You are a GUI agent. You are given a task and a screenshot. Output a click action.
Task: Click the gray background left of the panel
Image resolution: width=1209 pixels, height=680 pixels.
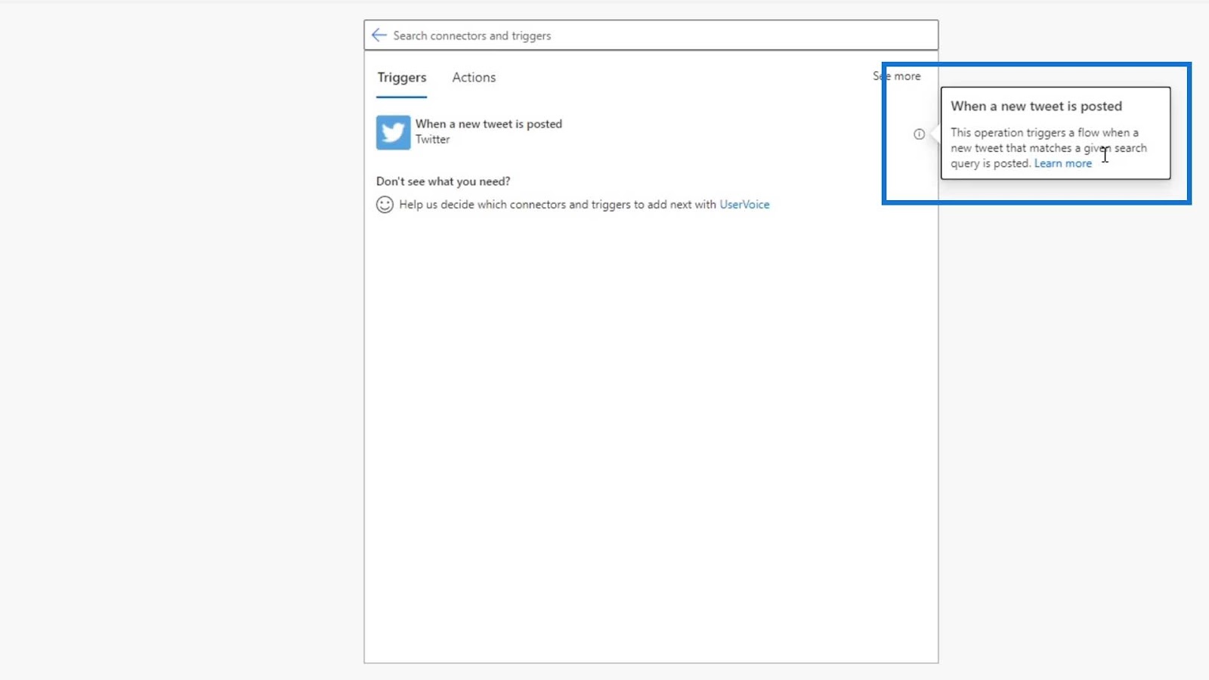(181, 340)
